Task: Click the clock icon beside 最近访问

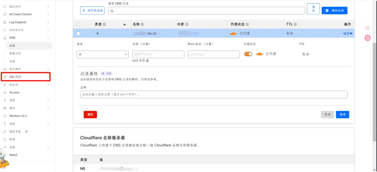Action: (5, 6)
